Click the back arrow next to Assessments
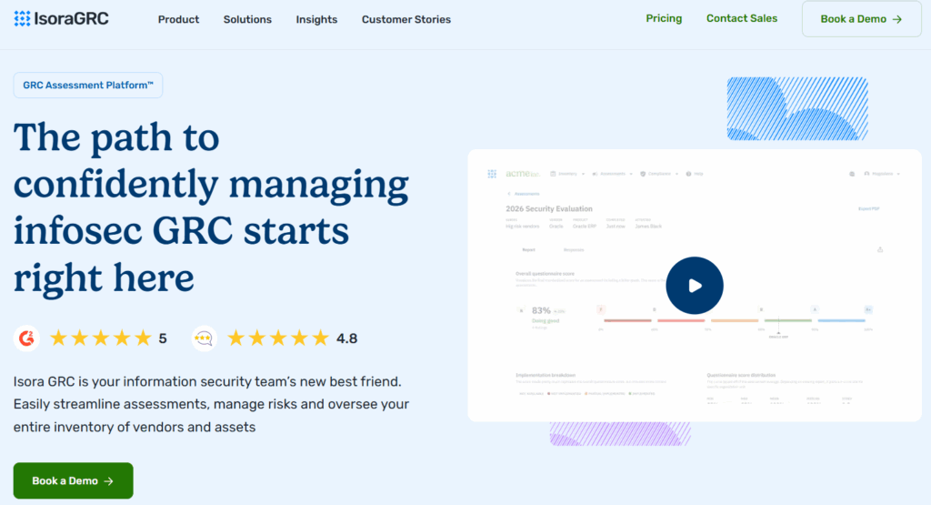This screenshot has width=931, height=505. click(507, 194)
